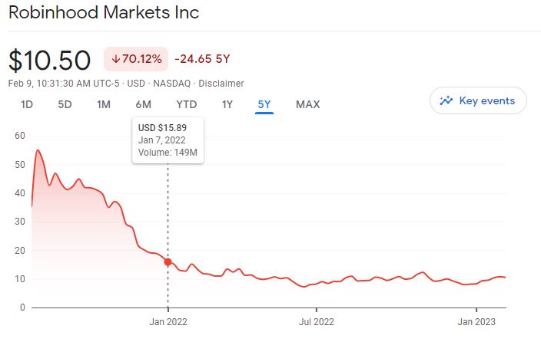Click the $10.50 stock price
This screenshot has width=541, height=342.
tap(49, 59)
